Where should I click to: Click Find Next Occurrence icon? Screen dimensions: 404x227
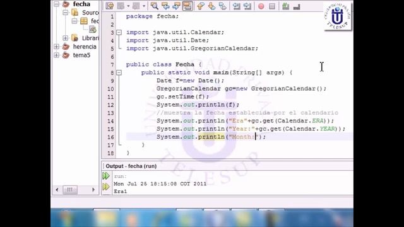(x=176, y=6)
